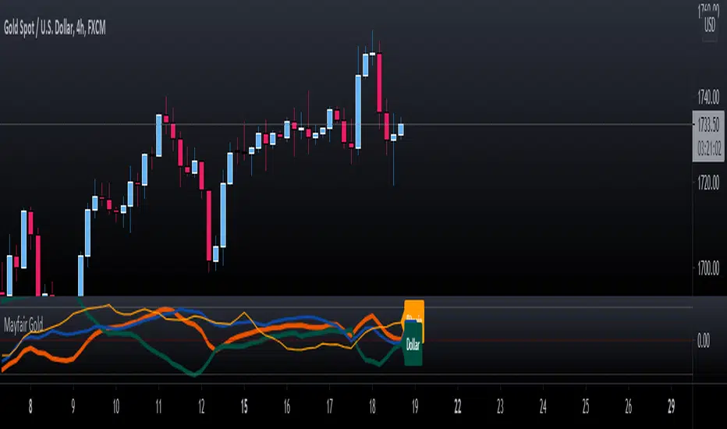727x429 pixels.
Task: Click the 1700.00 price axis label
Action: (708, 268)
